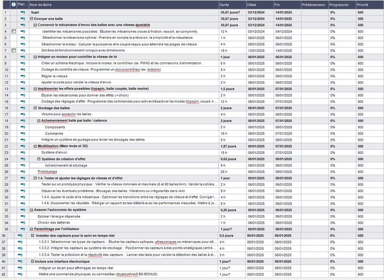Click task mode icon for Prototypage row
The height and width of the screenshot is (280, 384).
pyautogui.click(x=23, y=171)
